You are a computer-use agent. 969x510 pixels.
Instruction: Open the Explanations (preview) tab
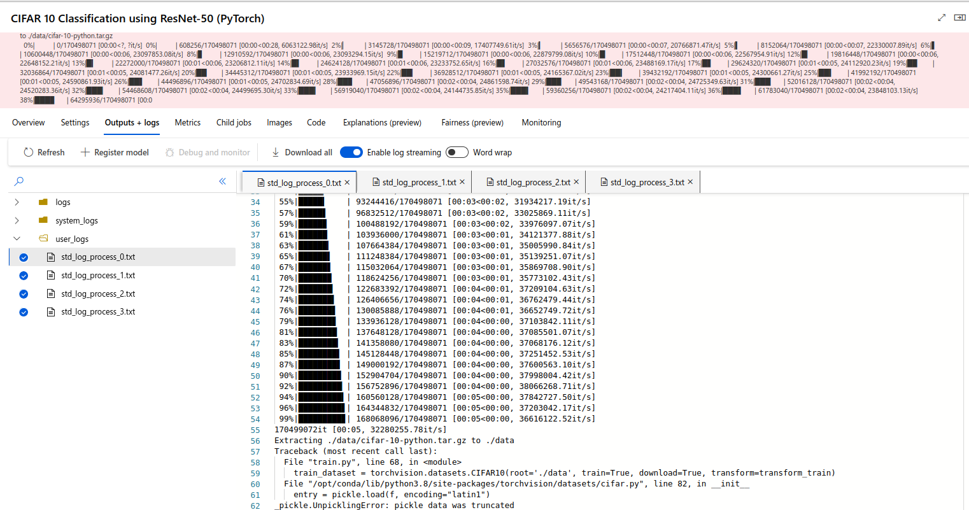coord(382,122)
